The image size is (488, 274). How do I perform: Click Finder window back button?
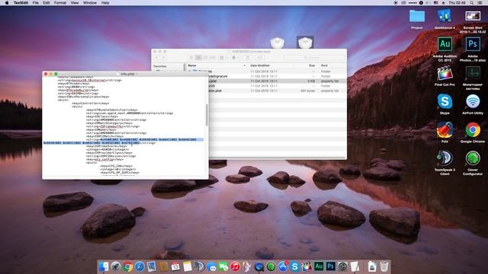coord(157,58)
